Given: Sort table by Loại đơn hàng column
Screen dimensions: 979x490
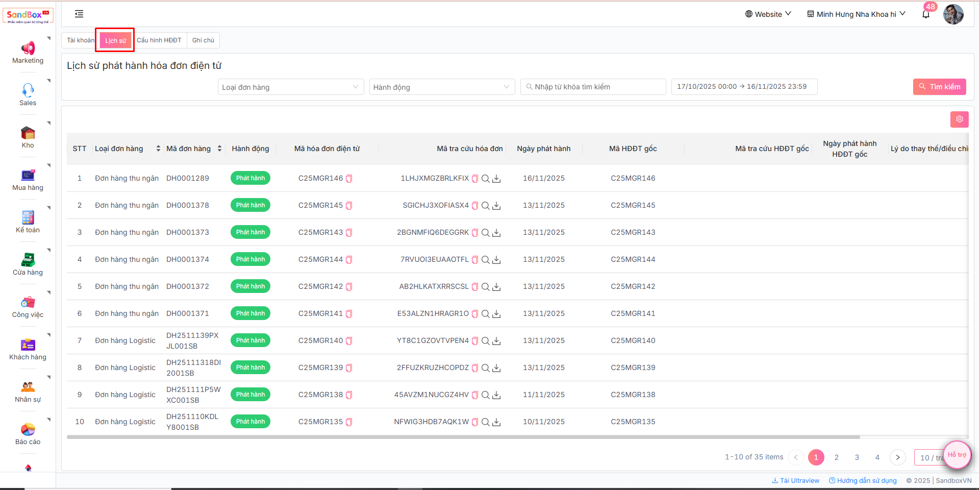Looking at the screenshot, I should coord(158,149).
